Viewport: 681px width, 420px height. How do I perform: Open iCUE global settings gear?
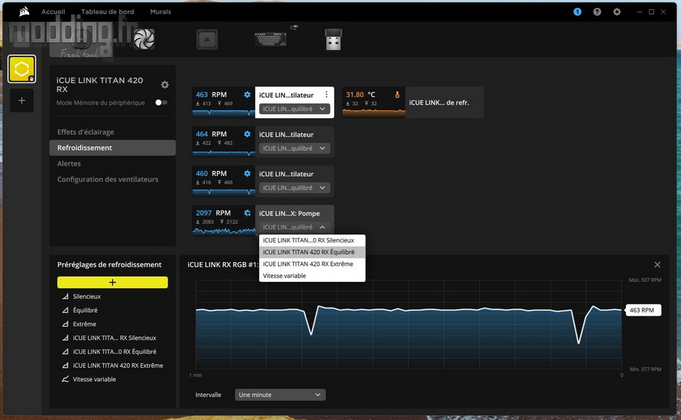coord(616,12)
